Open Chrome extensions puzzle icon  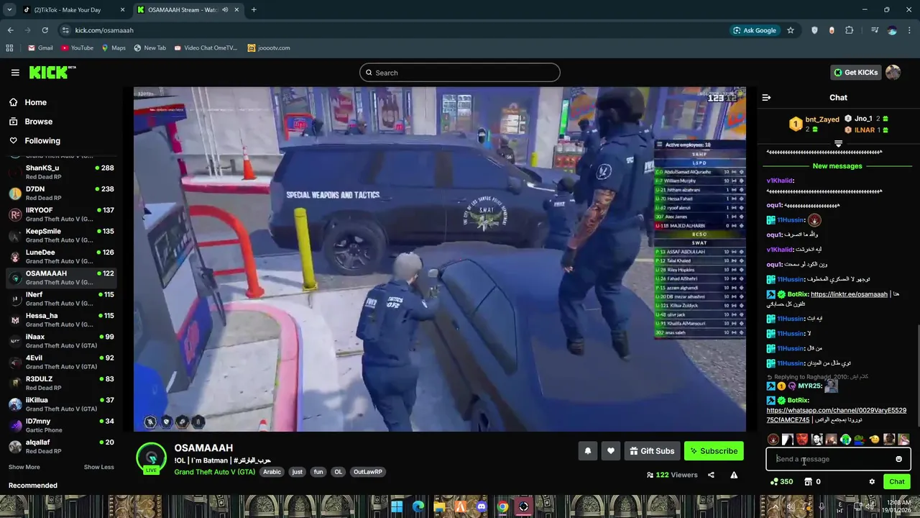850,30
